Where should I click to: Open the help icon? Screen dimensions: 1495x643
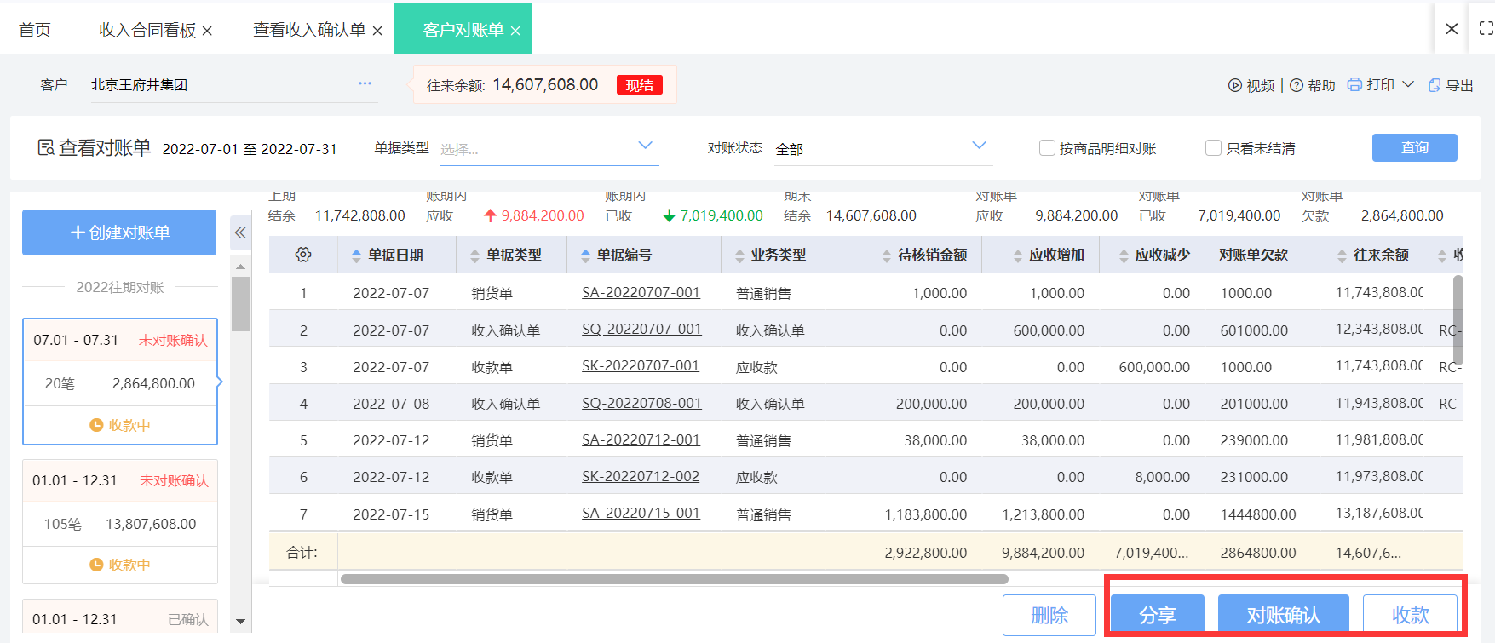click(1297, 85)
